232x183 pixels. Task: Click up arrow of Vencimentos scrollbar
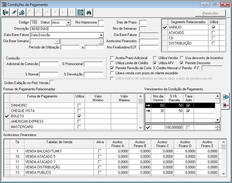(x=217, y=96)
